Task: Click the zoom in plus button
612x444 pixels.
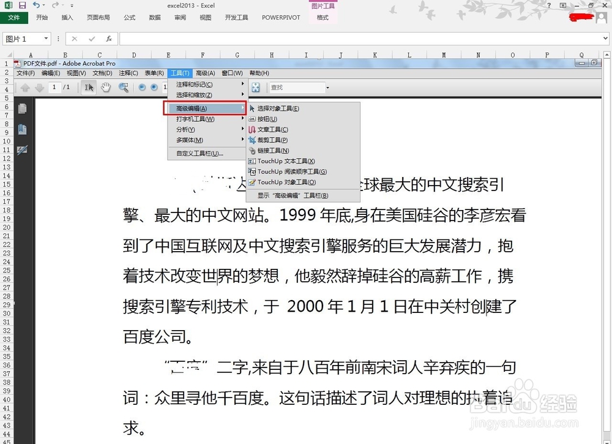Action: 154,88
